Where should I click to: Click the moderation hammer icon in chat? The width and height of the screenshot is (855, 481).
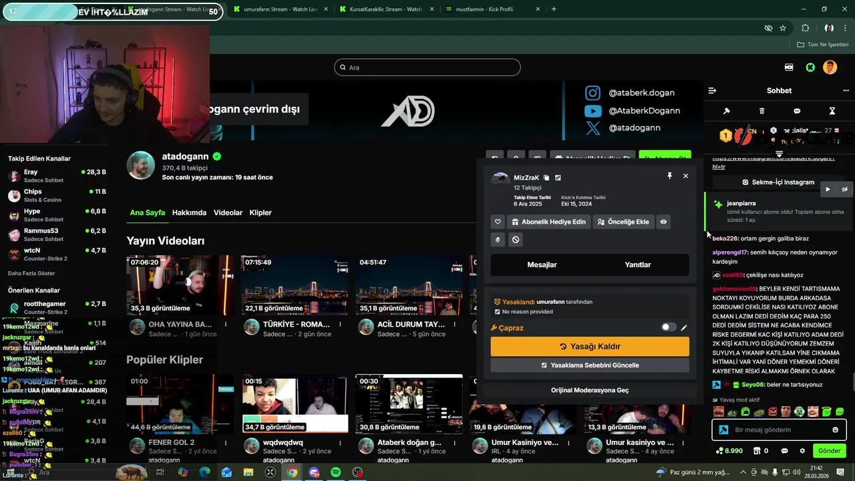click(x=727, y=111)
